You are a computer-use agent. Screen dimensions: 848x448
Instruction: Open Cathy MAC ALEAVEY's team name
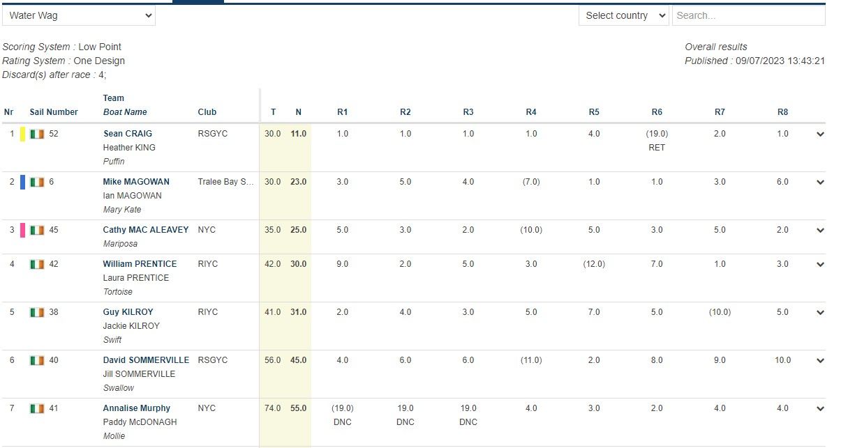coord(145,230)
